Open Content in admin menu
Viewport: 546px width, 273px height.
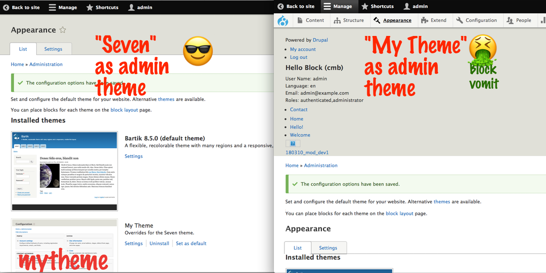310,20
